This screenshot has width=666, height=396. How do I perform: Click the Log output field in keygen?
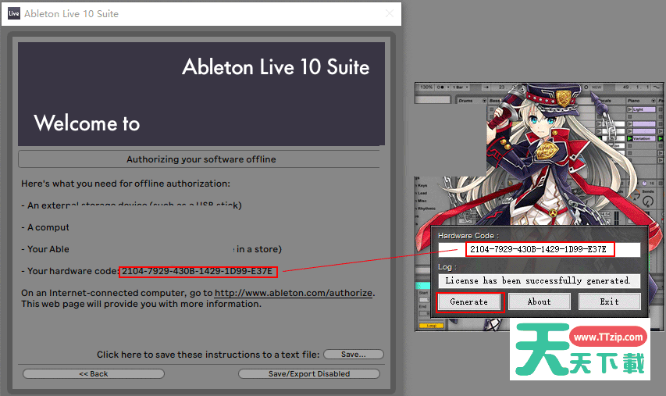click(539, 281)
